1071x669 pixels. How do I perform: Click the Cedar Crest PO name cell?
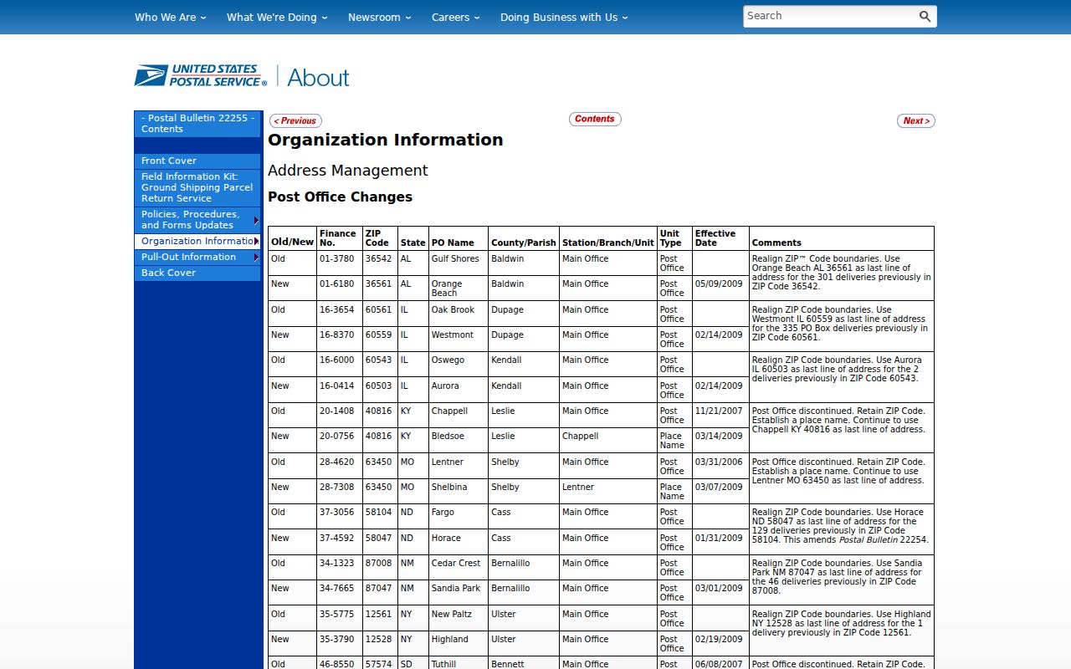point(458,567)
